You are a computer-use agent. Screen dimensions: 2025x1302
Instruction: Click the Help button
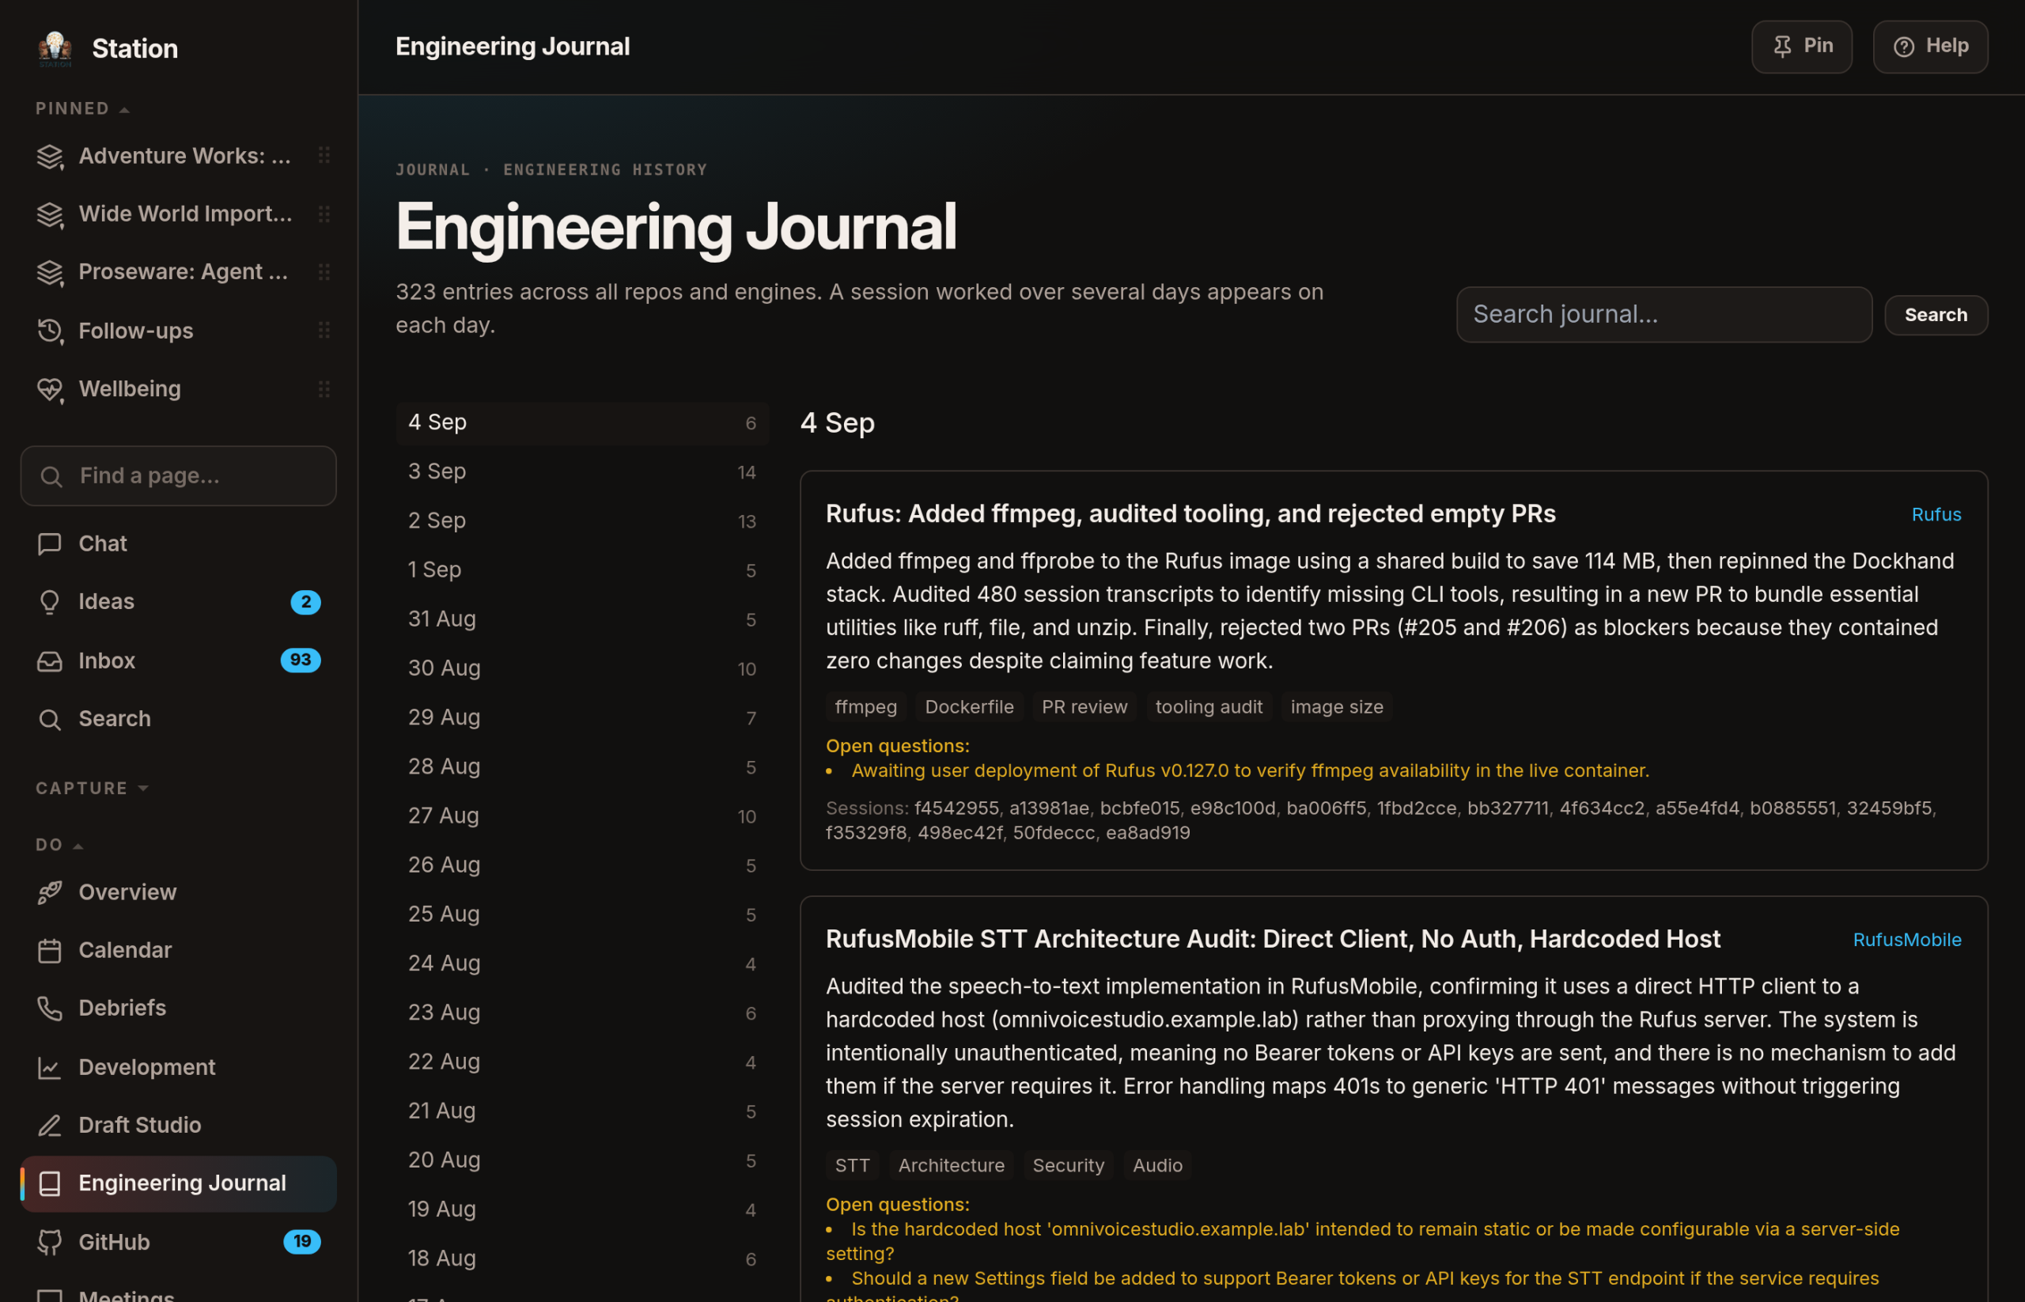tap(1930, 47)
